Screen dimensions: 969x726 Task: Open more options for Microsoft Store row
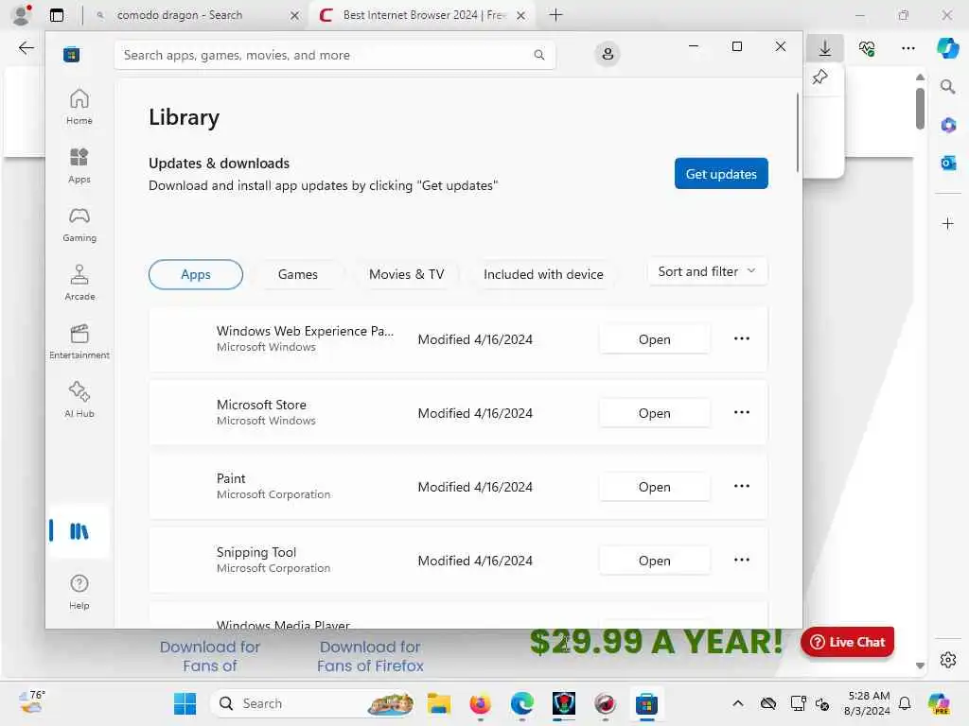point(742,412)
